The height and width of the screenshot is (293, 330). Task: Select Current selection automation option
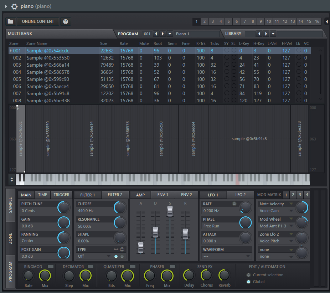[x=248, y=275]
